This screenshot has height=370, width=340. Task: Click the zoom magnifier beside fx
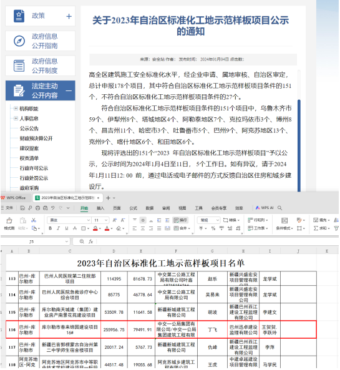pyautogui.click(x=82, y=241)
